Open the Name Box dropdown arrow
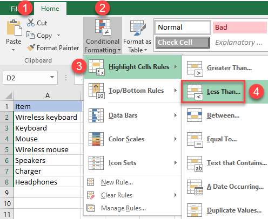Screen dimensions: 268x219 pos(52,77)
